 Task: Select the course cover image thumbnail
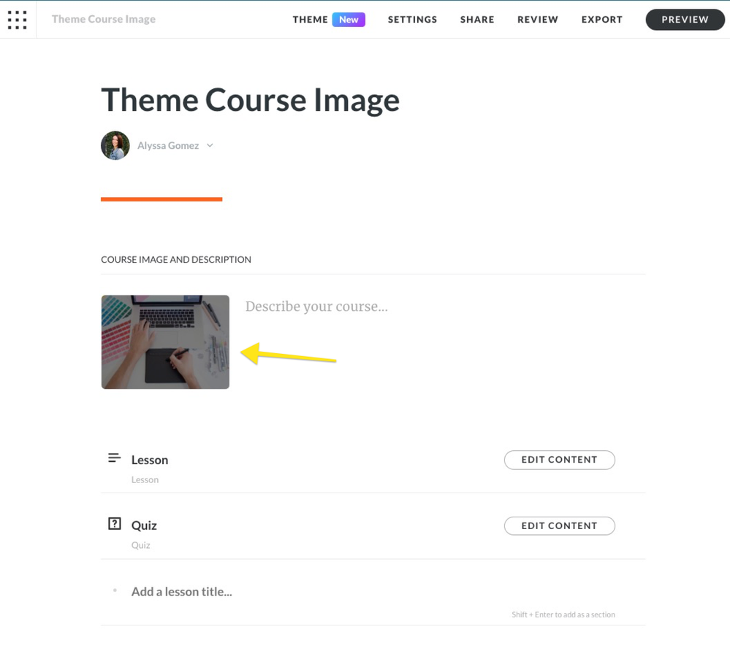[x=165, y=342]
